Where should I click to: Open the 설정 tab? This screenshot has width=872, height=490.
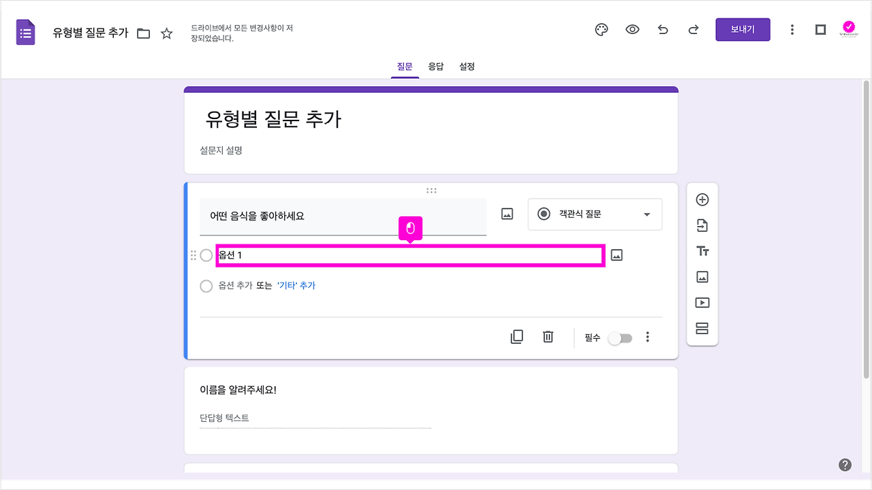[467, 66]
